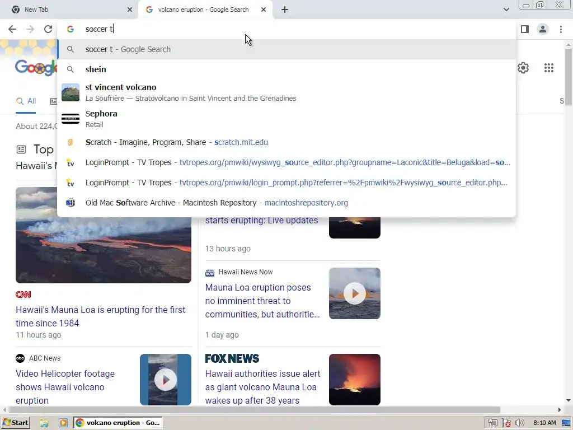Screen dimensions: 573x430
Task: Open Scratch - Imagine, Program, Share suggestion
Action: point(286,142)
